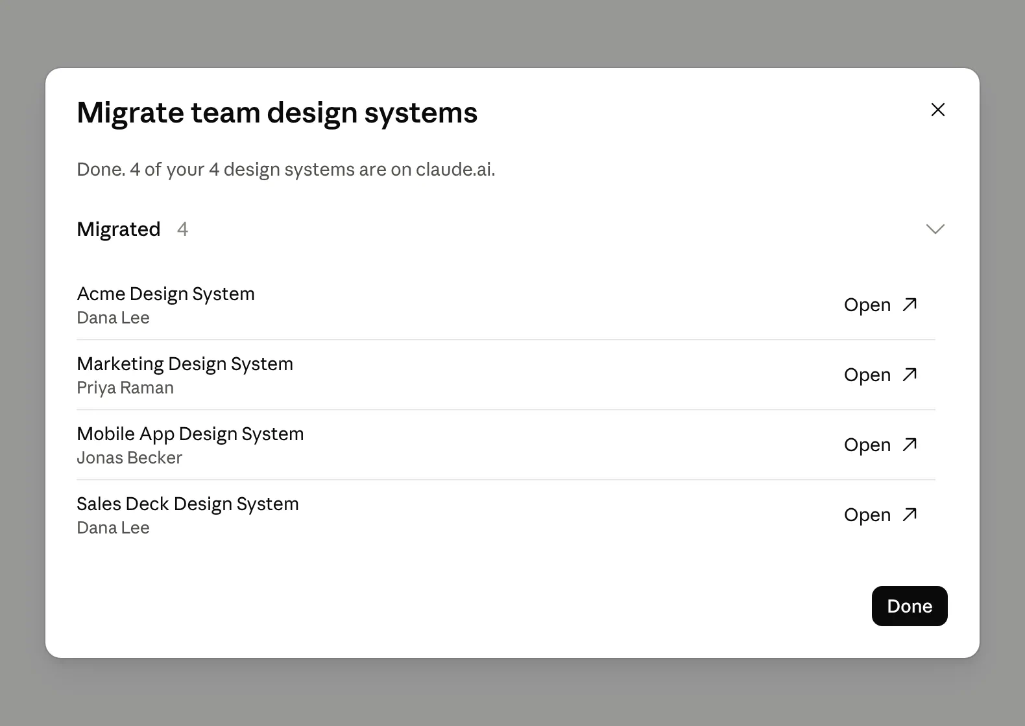Click the Migrated count 4

182,229
